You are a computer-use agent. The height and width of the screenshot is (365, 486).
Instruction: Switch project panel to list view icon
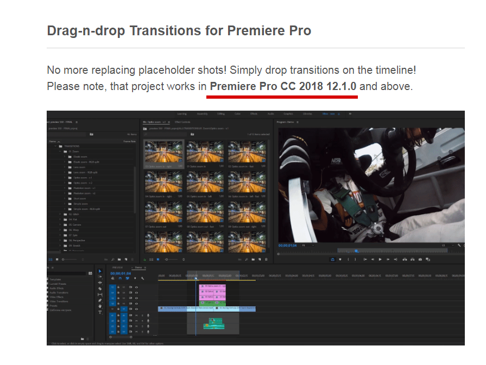pos(51,259)
